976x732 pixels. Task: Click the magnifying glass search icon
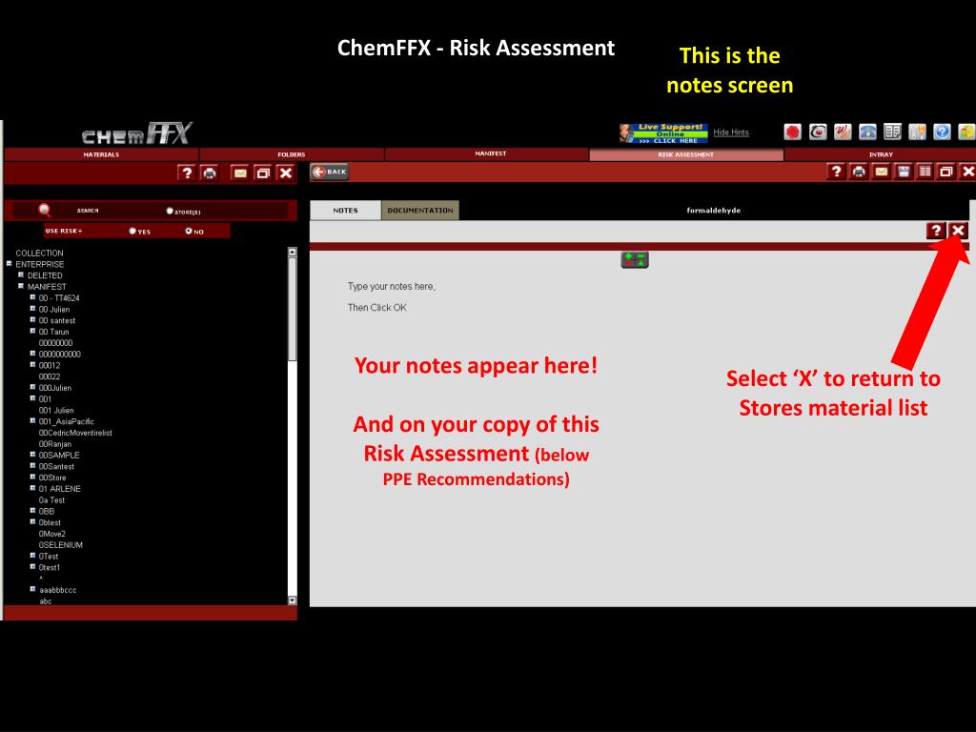[x=44, y=211]
